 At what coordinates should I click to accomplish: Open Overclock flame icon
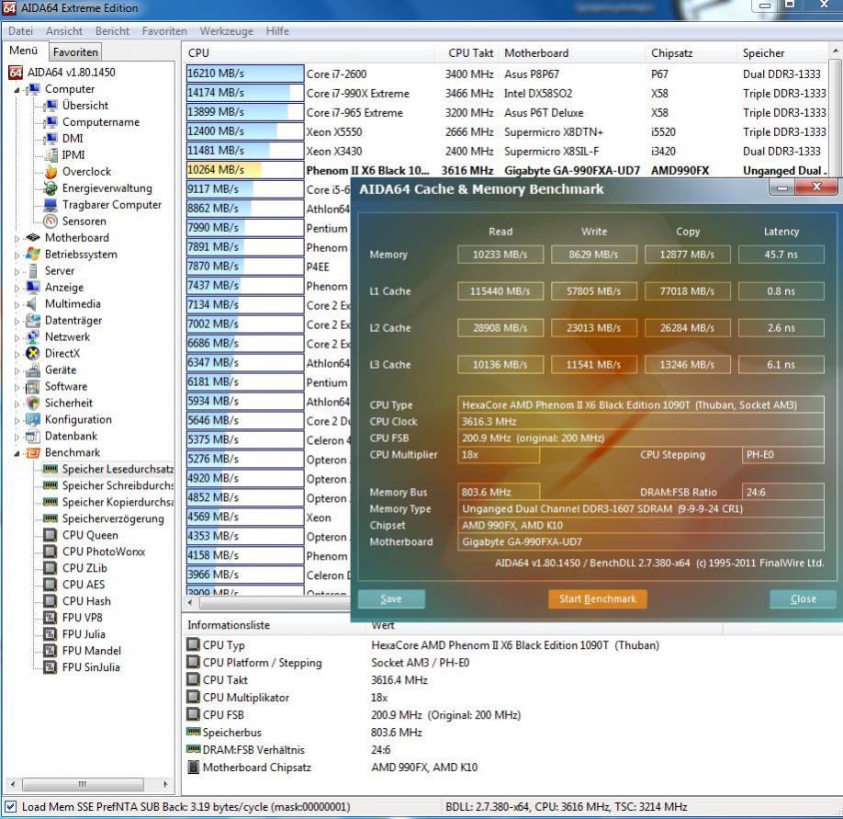51,172
